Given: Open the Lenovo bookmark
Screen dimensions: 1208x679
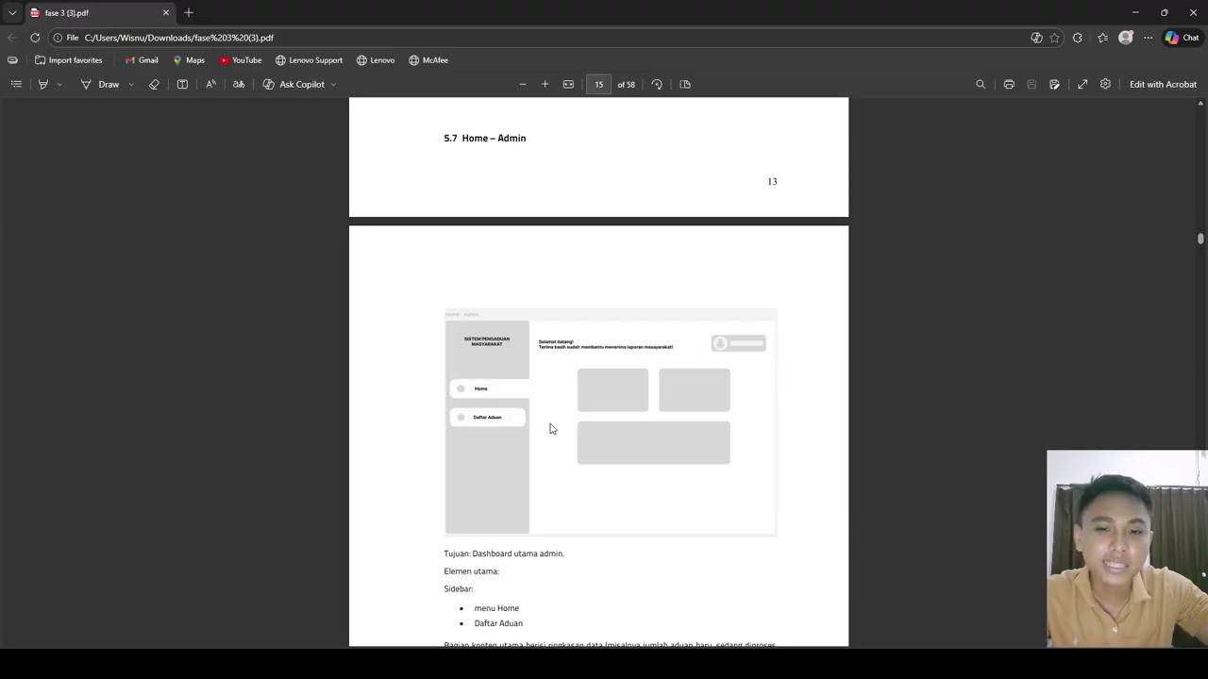Looking at the screenshot, I should coord(376,60).
